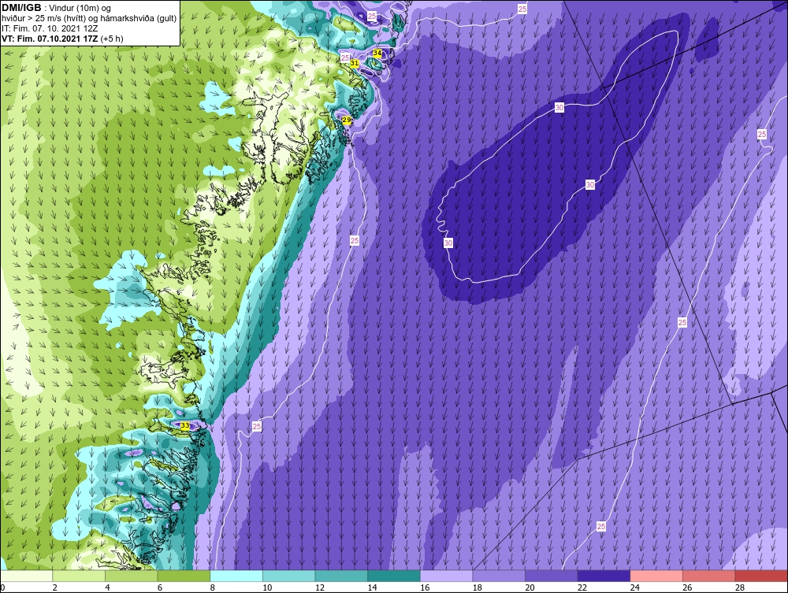Click the legend scale number 2
The height and width of the screenshot is (593, 788).
(55, 587)
